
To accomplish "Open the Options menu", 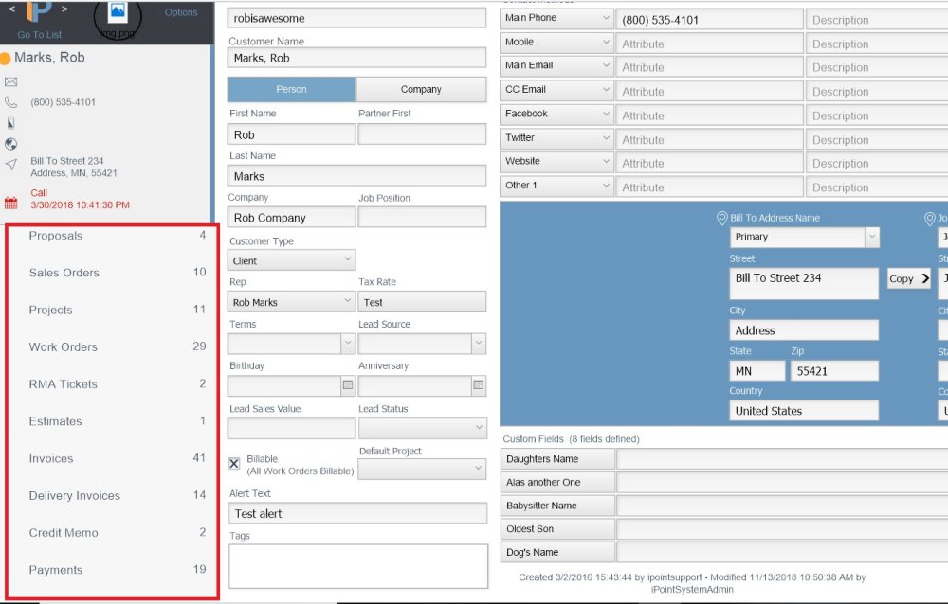I will 181,11.
